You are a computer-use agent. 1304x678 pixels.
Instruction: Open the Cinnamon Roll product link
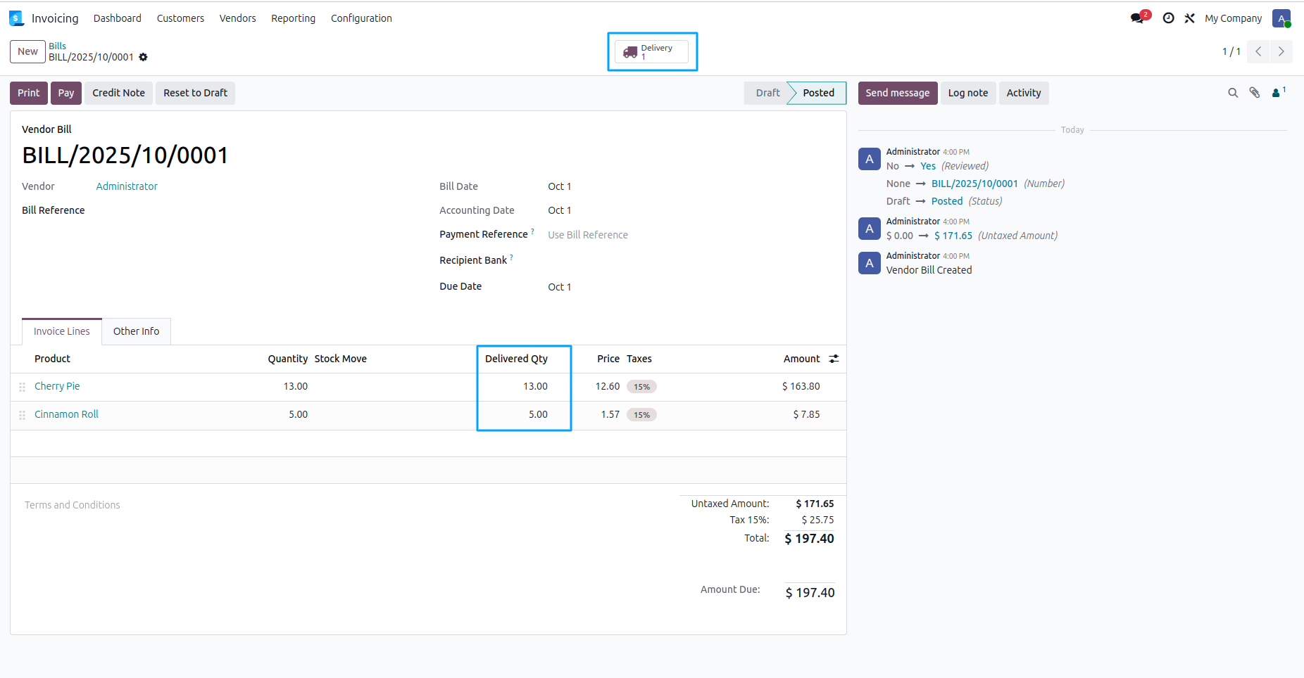(x=67, y=414)
